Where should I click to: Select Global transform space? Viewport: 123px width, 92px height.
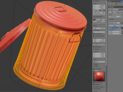96,10
